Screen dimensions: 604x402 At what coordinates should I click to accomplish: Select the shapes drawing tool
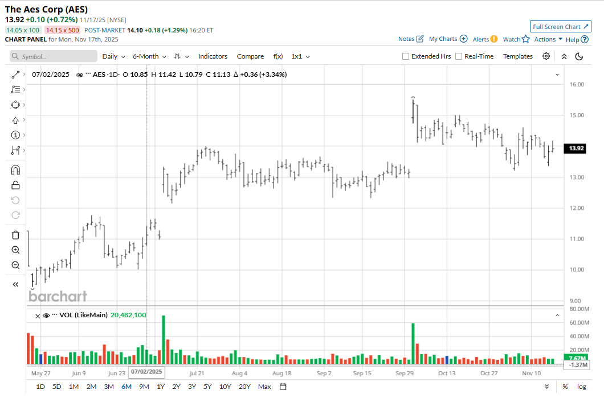click(15, 105)
